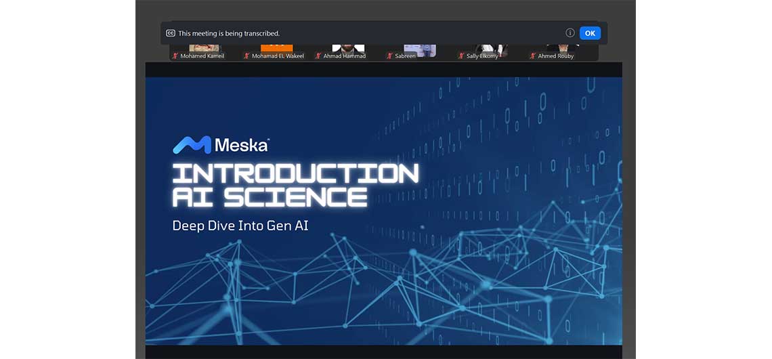Click Ahmad Hammad's muted microphone icon
The height and width of the screenshot is (359, 772).
point(318,56)
